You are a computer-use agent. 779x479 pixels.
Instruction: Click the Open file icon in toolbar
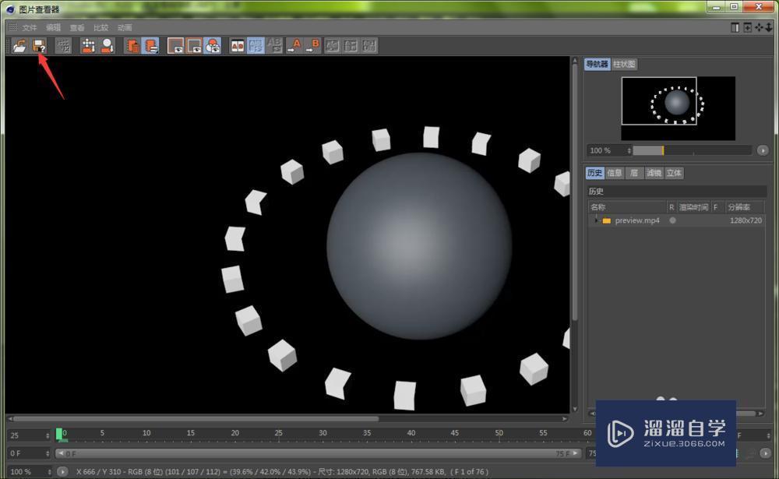click(19, 46)
